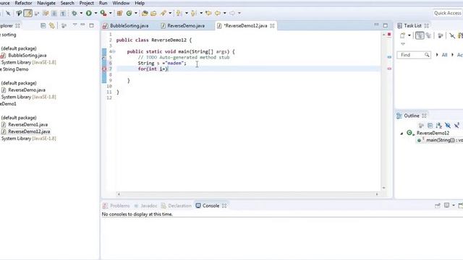Select ReverseDemo12.java in Package Explorer
The height and width of the screenshot is (260, 463).
(29, 131)
